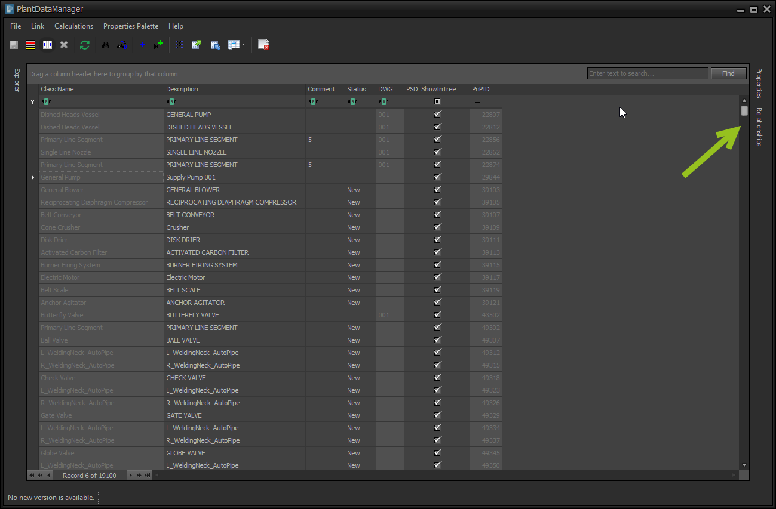Go to previous page double-left arrow

point(40,476)
